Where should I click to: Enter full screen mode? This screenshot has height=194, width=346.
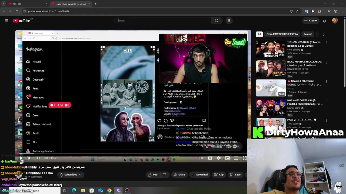245,158
